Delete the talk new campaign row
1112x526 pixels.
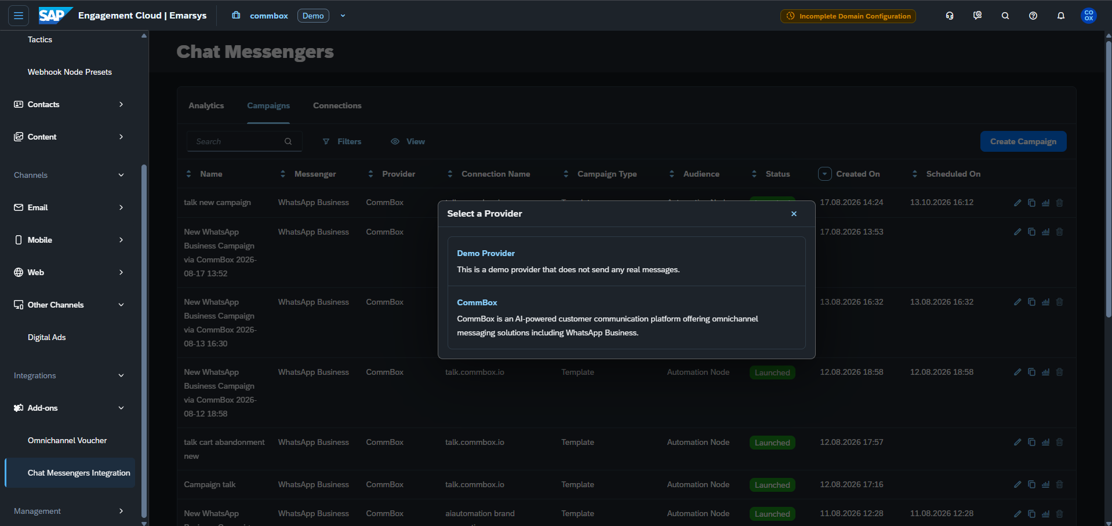pos(1059,203)
